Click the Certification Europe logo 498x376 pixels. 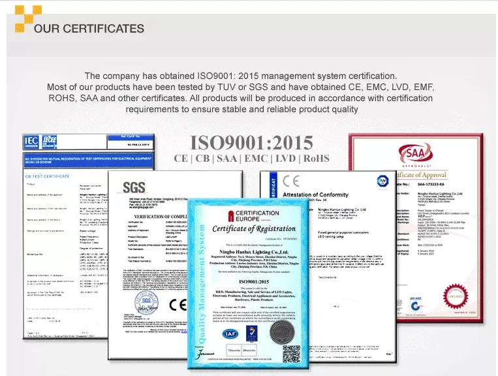click(253, 216)
